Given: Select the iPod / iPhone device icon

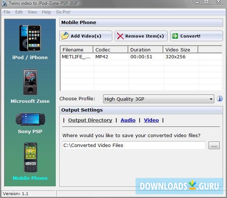Looking at the screenshot, I should 30,38.
